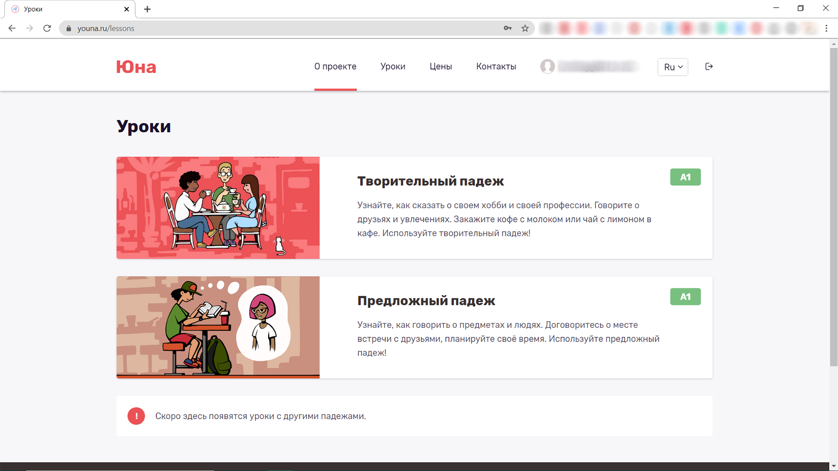Open Творительный падеж lesson title
838x471 pixels.
click(x=430, y=181)
